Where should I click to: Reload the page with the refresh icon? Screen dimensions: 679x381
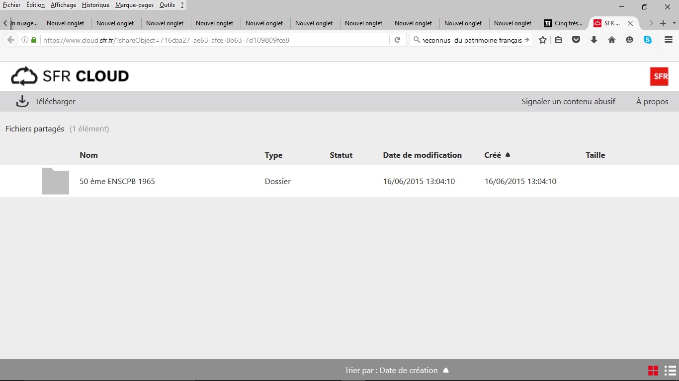(397, 40)
